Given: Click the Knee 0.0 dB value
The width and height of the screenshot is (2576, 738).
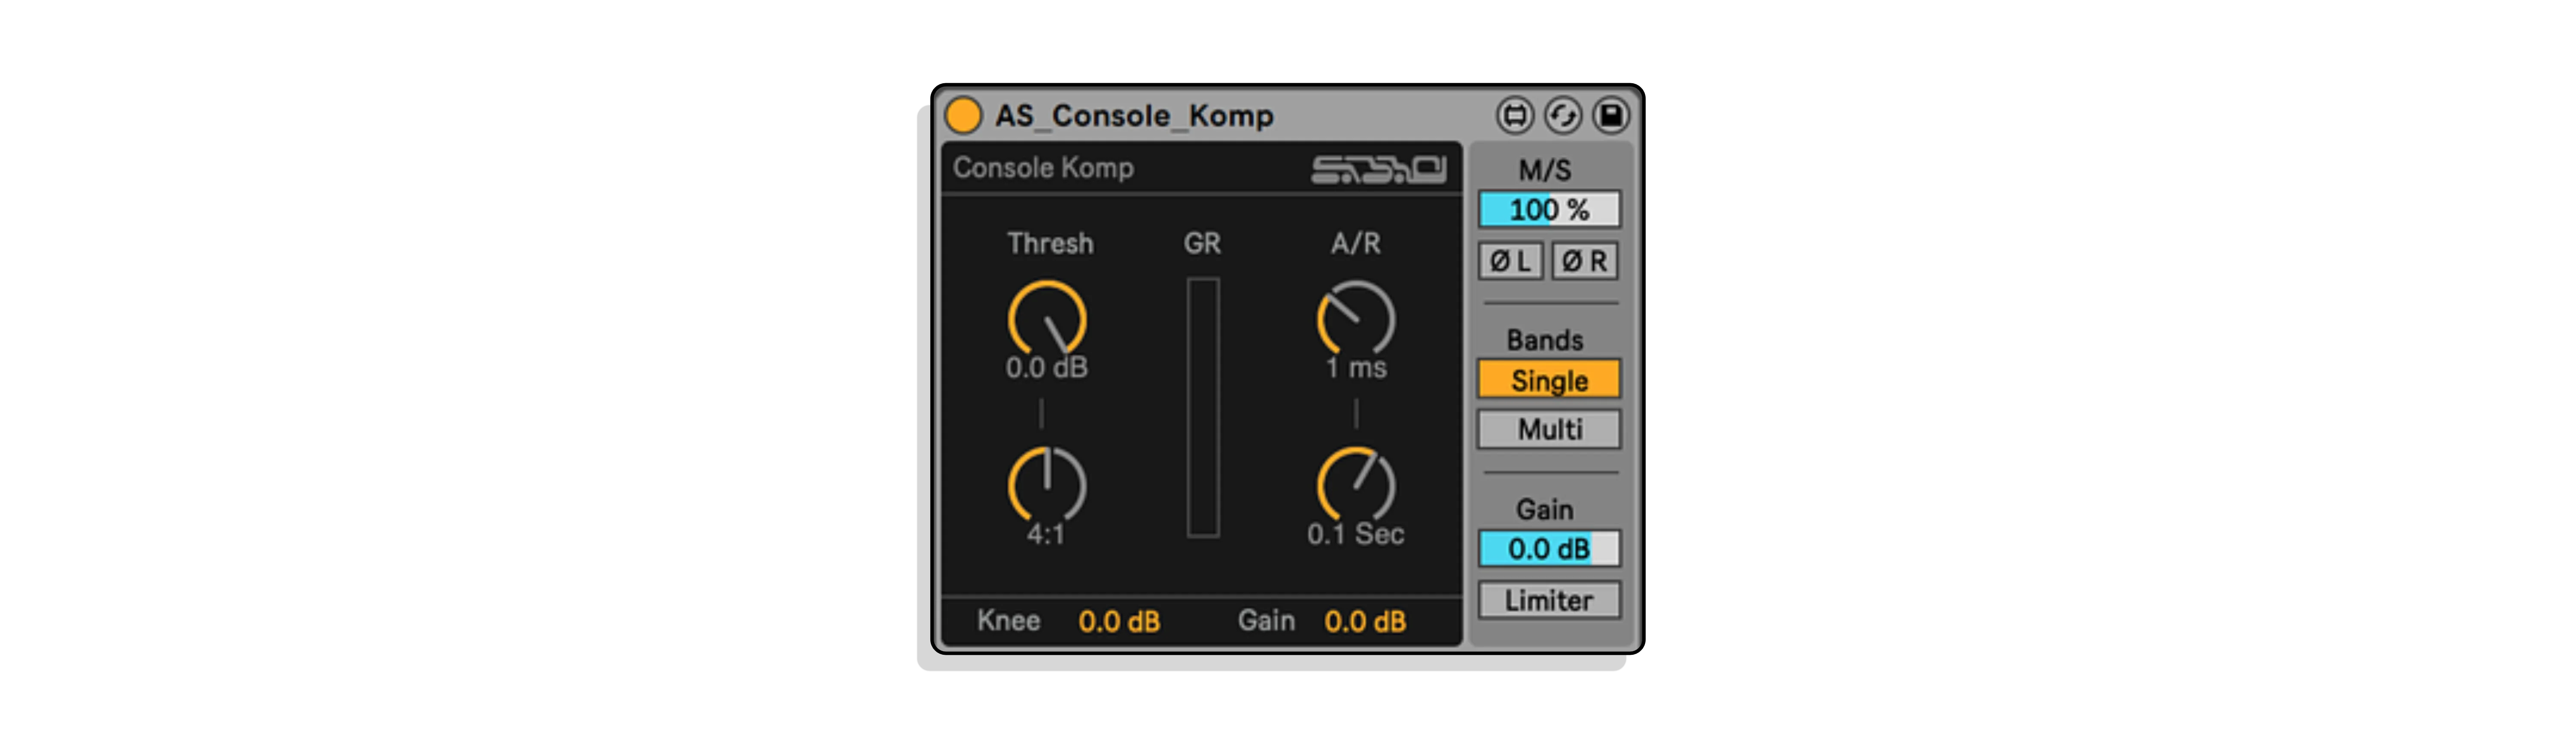Looking at the screenshot, I should pos(1119,622).
